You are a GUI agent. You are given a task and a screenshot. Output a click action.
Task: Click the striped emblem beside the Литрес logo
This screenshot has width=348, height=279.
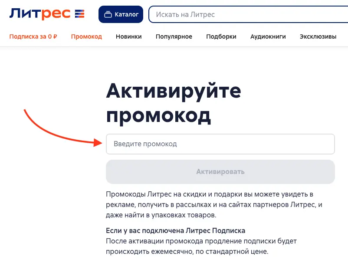pyautogui.click(x=80, y=14)
